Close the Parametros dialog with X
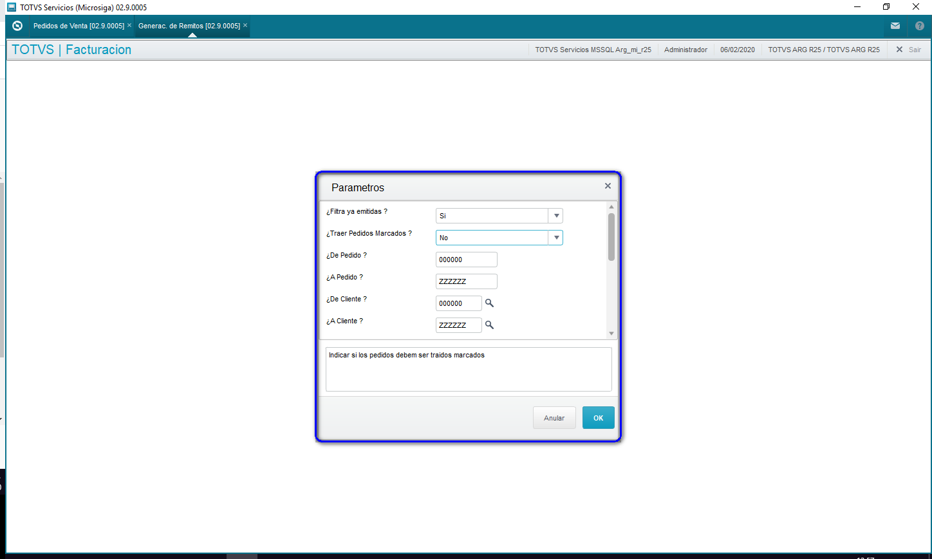 (608, 186)
